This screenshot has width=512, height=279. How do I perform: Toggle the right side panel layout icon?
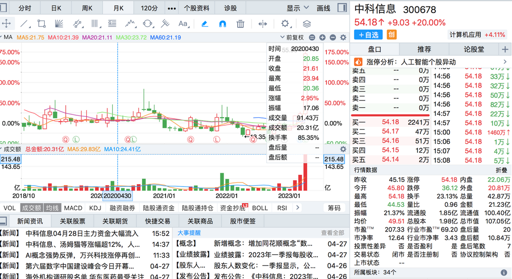pos(342,8)
